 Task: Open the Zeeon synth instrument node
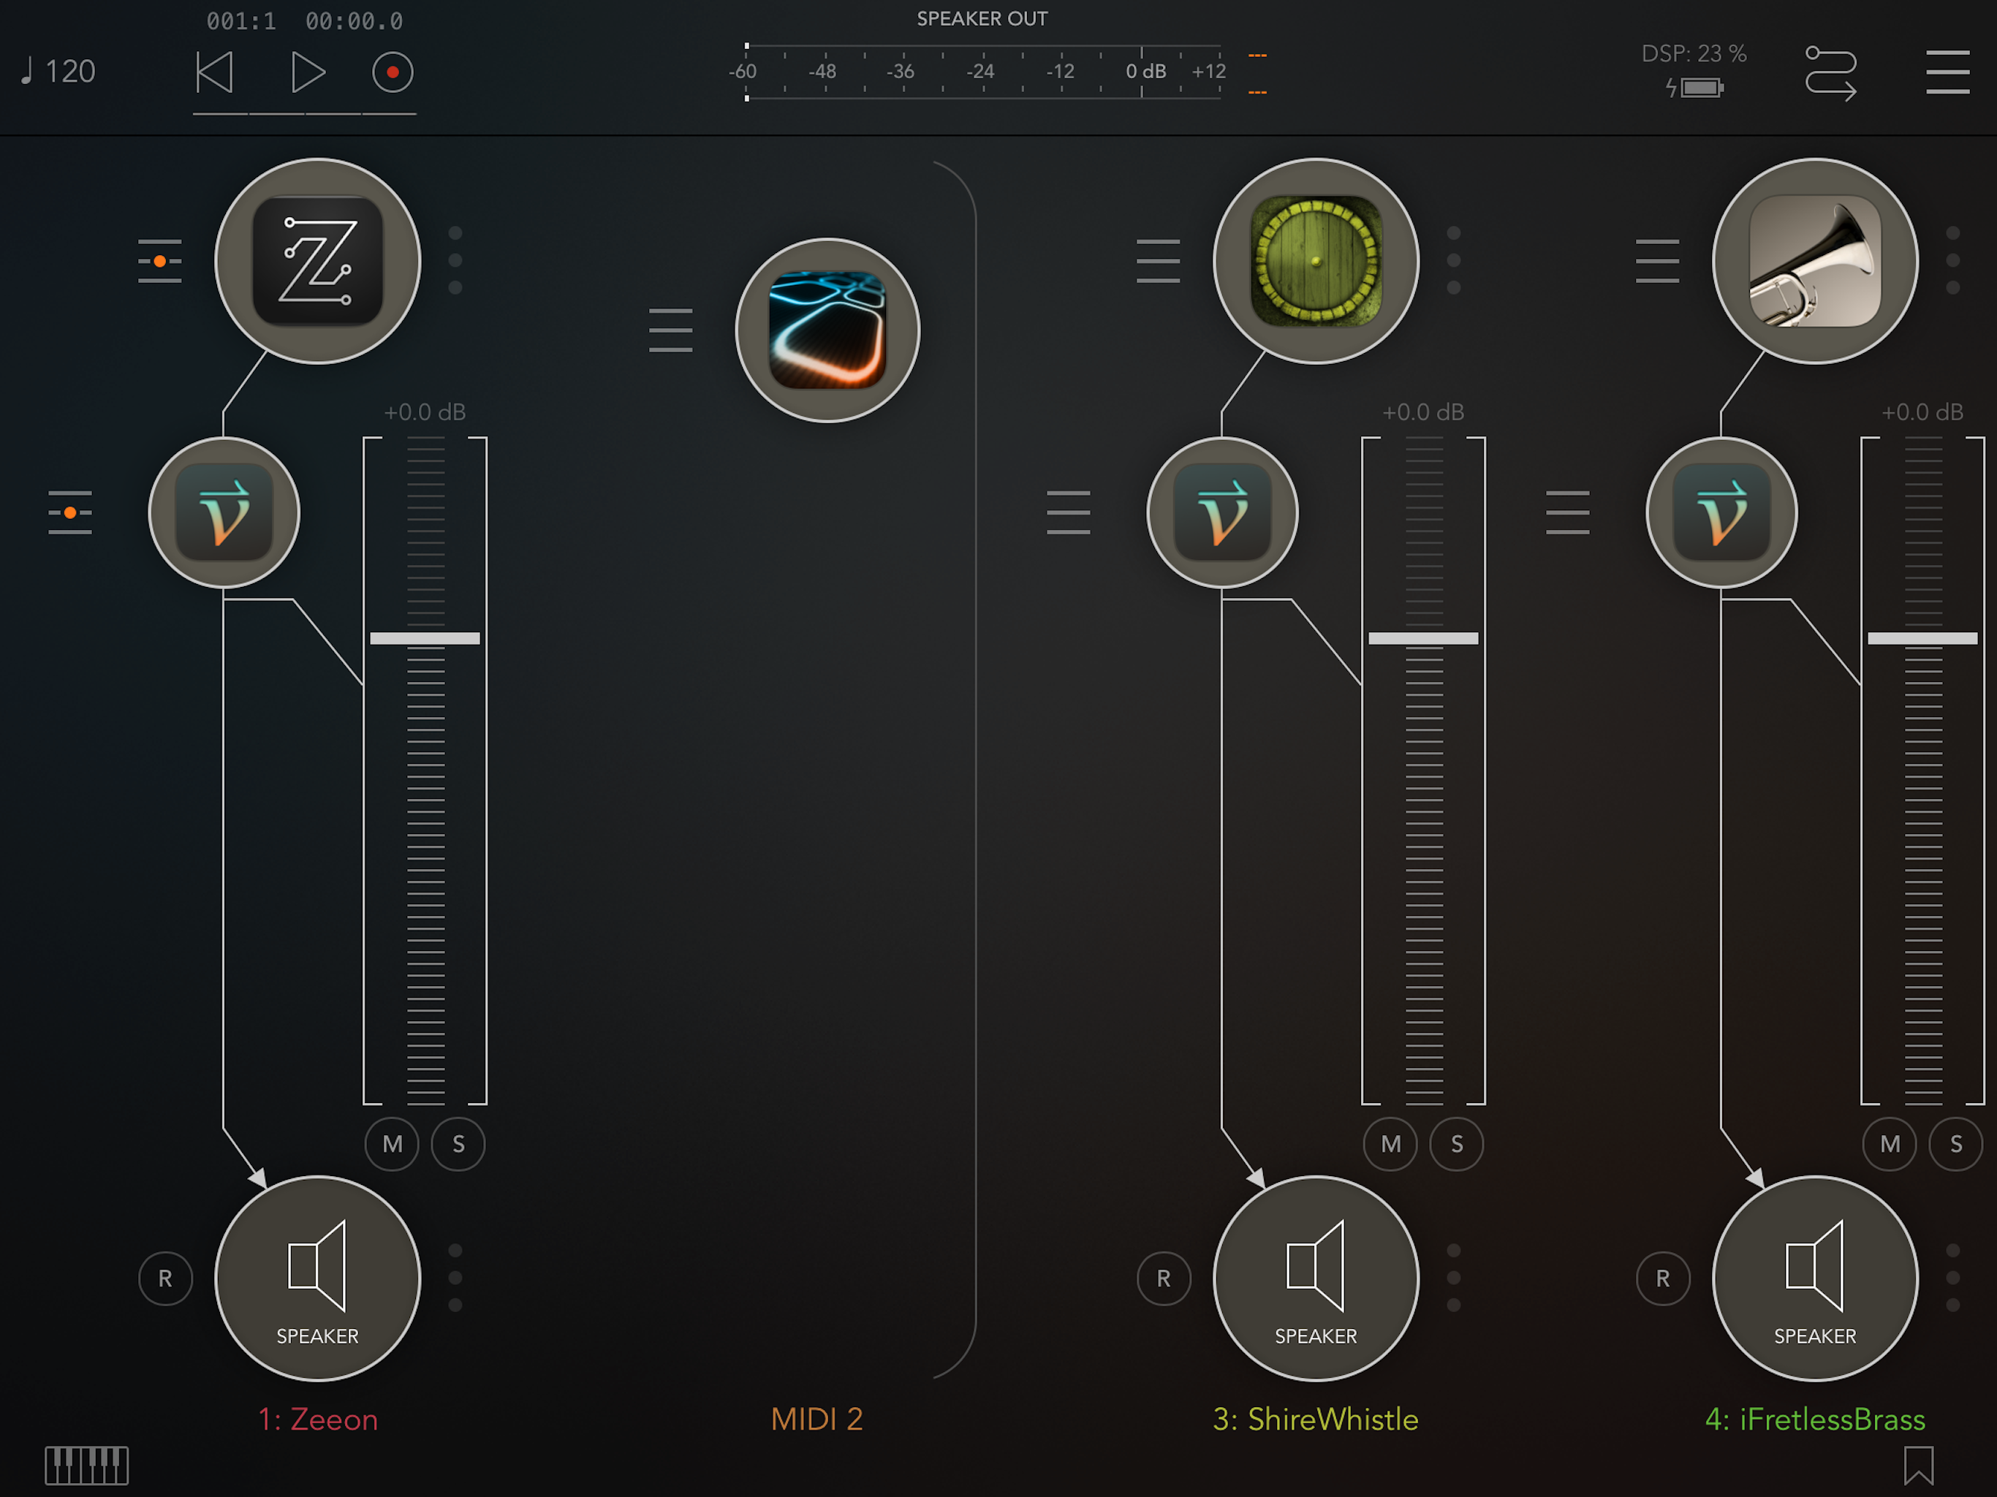coord(317,261)
